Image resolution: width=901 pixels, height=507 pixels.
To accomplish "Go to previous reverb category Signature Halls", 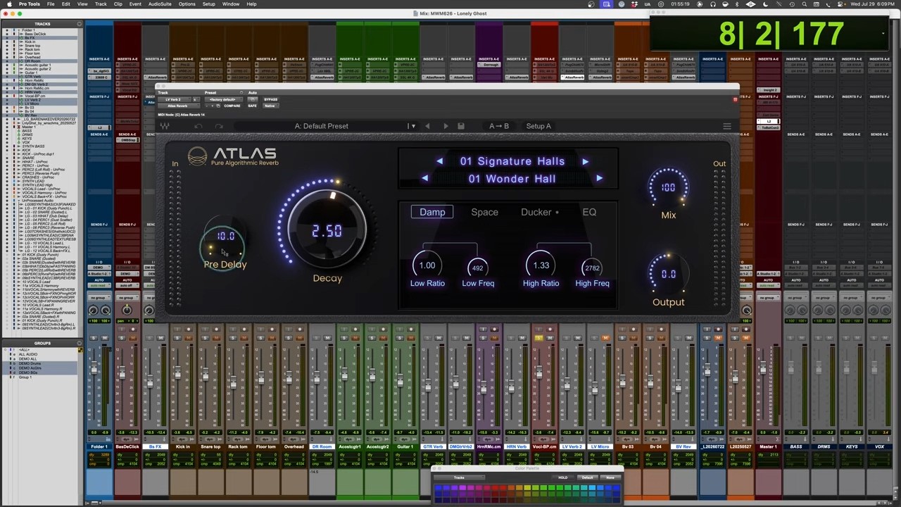I will coord(439,161).
